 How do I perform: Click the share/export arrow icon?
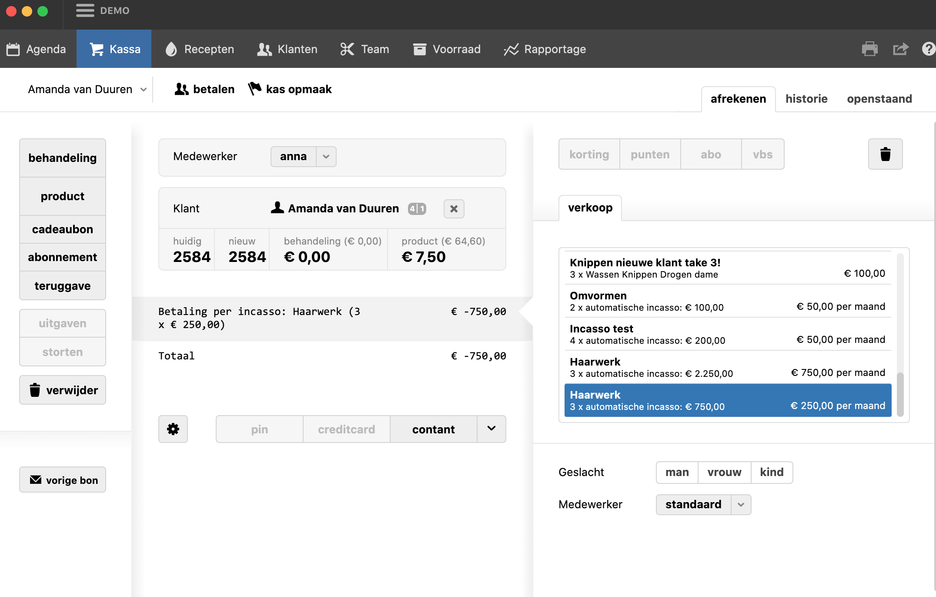[900, 49]
